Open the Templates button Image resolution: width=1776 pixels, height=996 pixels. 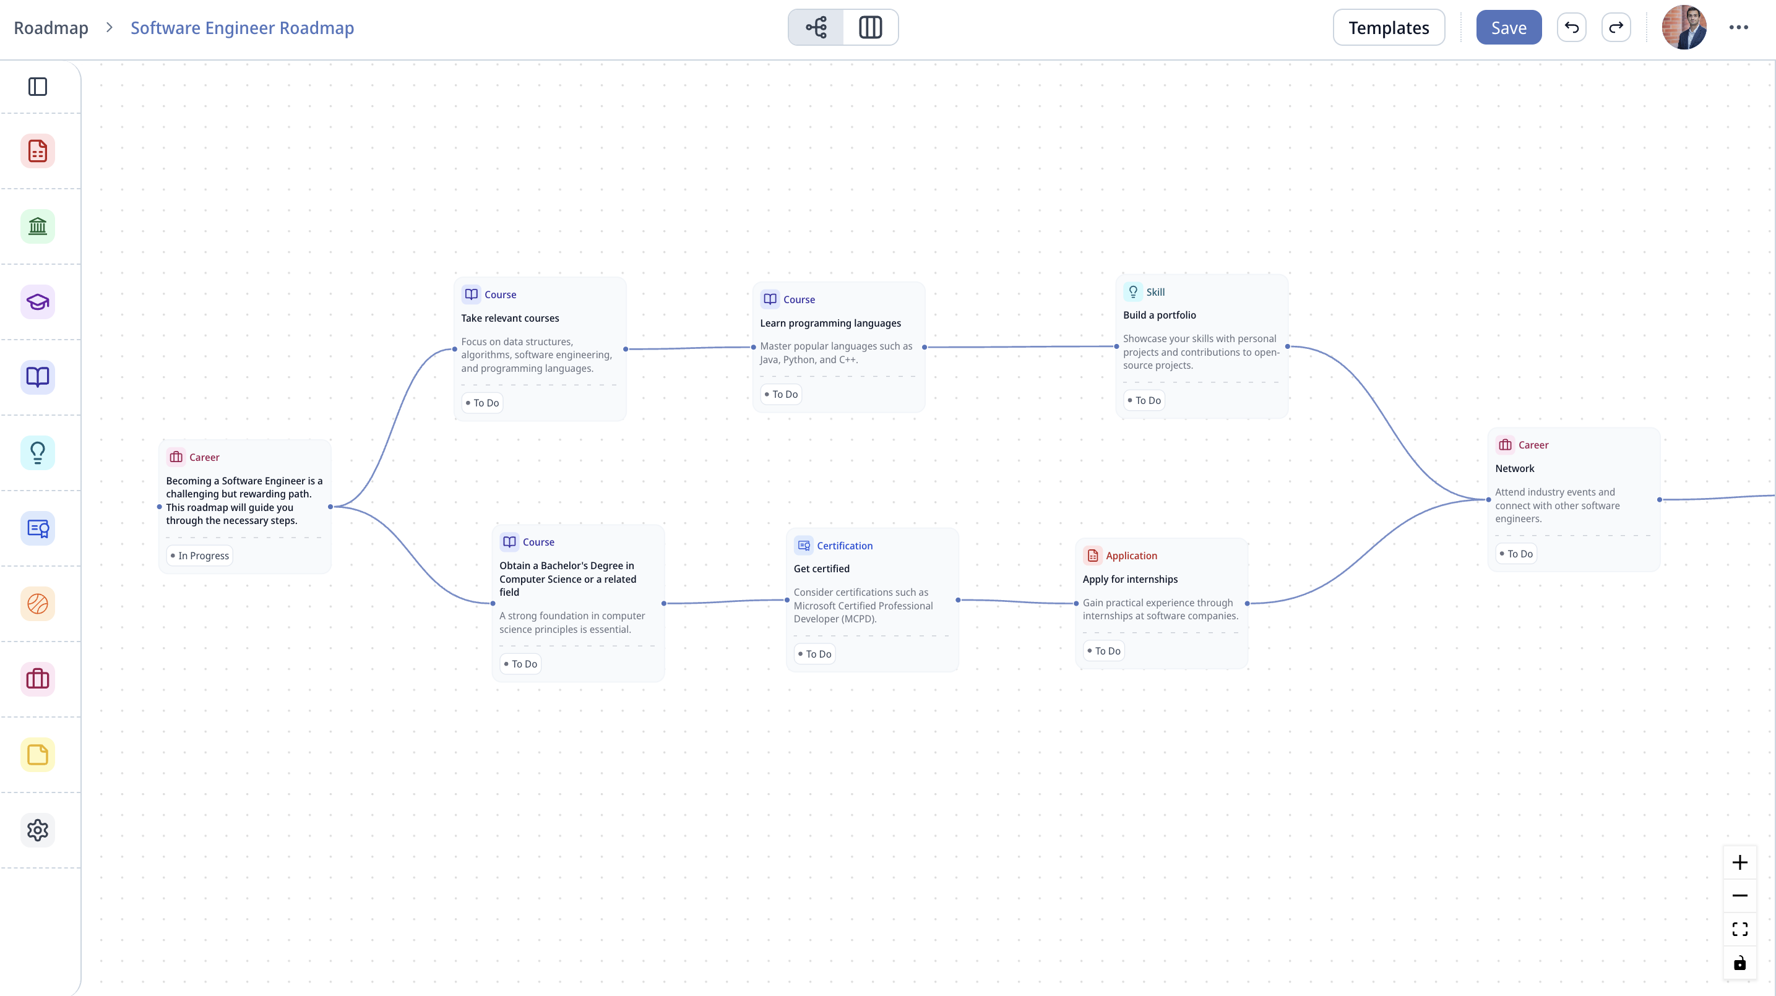coord(1388,28)
